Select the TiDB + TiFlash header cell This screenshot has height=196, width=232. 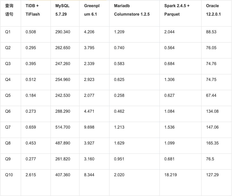tap(33, 10)
